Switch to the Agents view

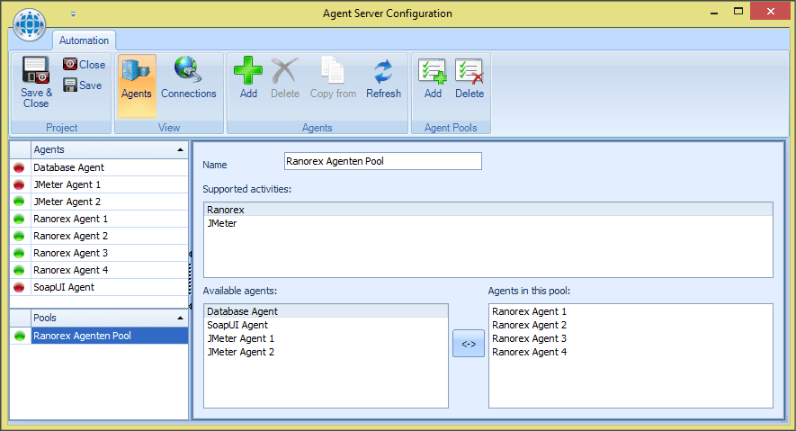point(136,85)
